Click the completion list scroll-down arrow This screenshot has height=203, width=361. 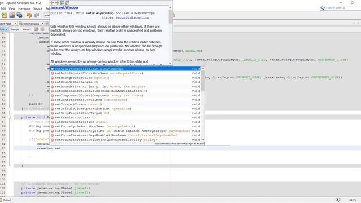[x=202, y=139]
